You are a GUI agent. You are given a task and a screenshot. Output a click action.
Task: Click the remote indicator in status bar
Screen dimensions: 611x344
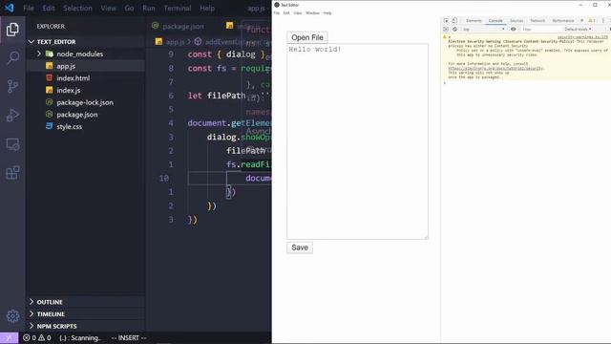(x=9, y=337)
